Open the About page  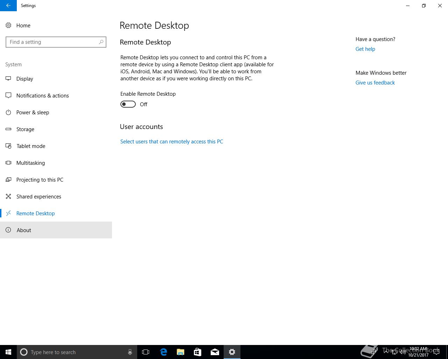point(56,230)
